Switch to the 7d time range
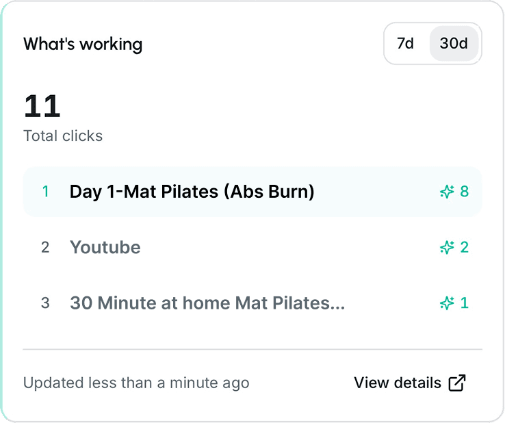The image size is (505, 423). pyautogui.click(x=406, y=44)
